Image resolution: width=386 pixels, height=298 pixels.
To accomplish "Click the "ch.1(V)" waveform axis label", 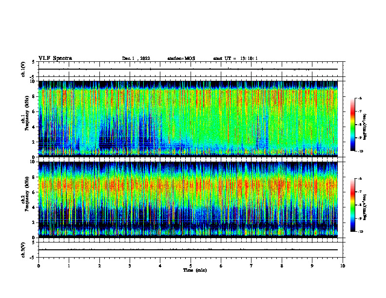I will 23,69.
